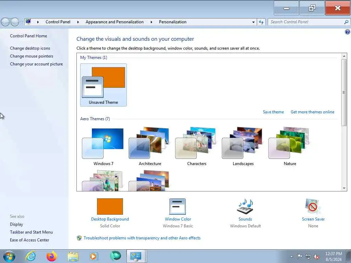The width and height of the screenshot is (351, 263).
Task: Click the theme list scroll up arrow
Action: coord(344,56)
